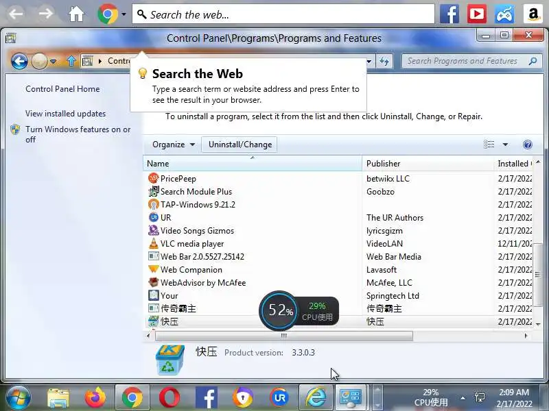Open the UR browser taskbar icon

279,398
